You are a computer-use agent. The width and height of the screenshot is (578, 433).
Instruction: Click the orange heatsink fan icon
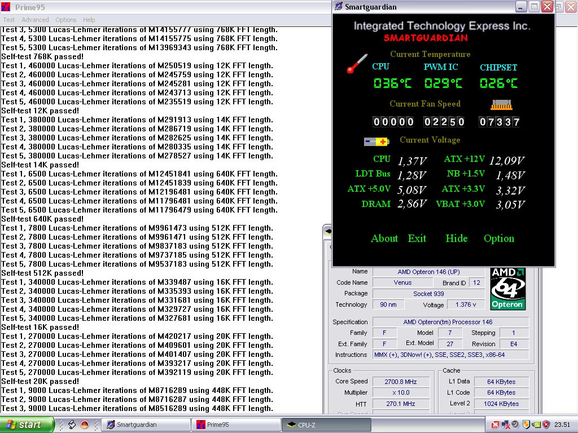pyautogui.click(x=501, y=105)
